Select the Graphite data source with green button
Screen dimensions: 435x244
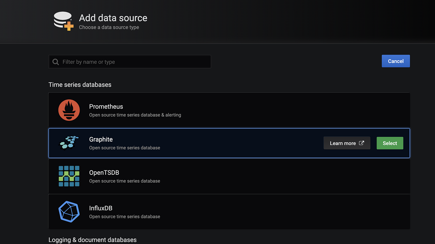(x=390, y=143)
